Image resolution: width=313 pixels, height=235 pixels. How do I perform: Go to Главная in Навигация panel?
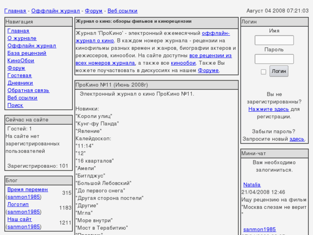click(19, 31)
